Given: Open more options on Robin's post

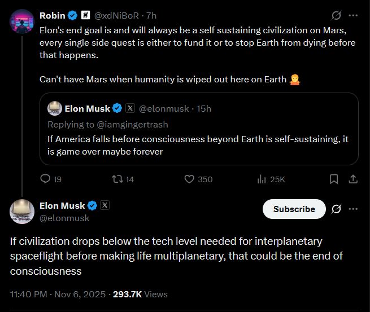Looking at the screenshot, I should [x=353, y=15].
